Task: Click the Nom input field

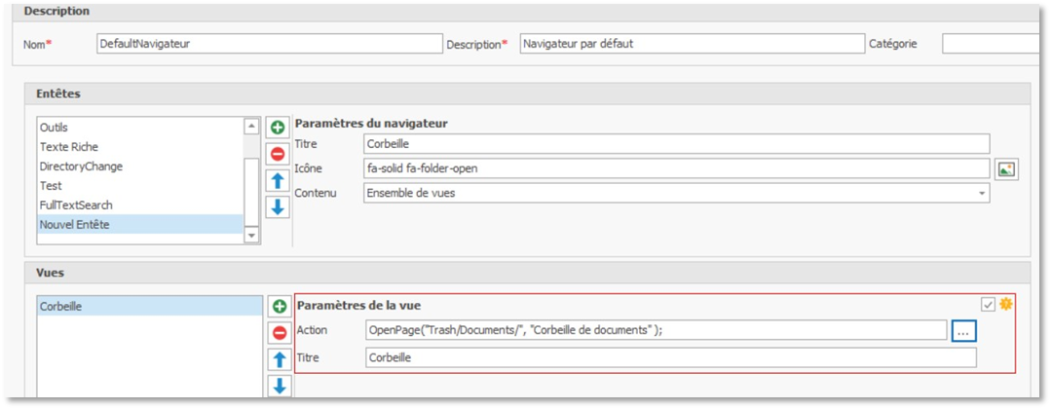Action: pyautogui.click(x=269, y=44)
